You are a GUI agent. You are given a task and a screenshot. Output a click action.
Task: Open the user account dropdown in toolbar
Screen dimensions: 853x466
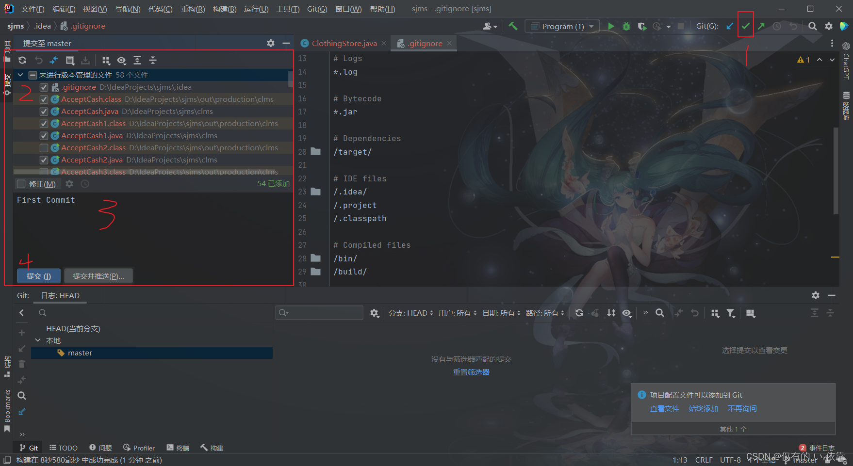tap(490, 26)
